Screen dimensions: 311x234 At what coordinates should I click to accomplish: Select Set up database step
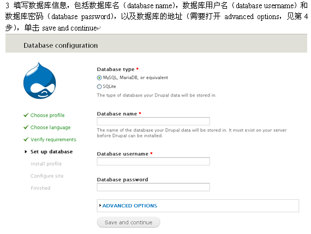tap(52, 152)
